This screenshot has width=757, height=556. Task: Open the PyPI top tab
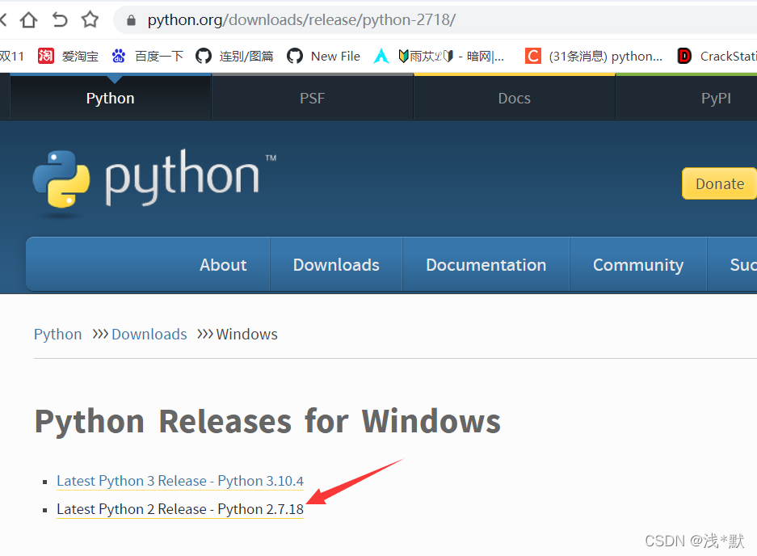coord(716,98)
